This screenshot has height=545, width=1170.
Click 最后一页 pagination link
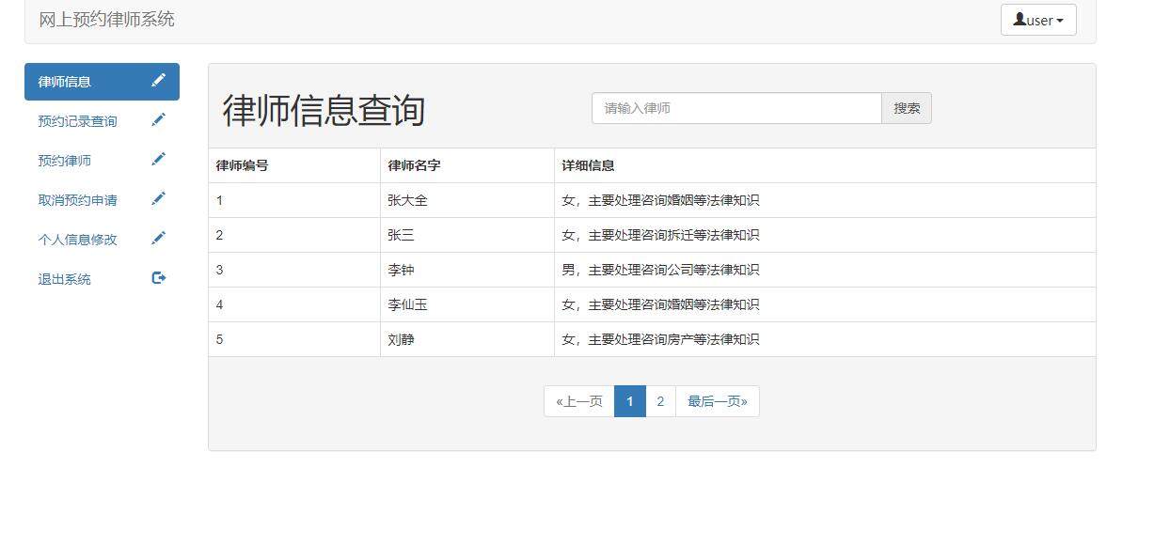point(718,400)
